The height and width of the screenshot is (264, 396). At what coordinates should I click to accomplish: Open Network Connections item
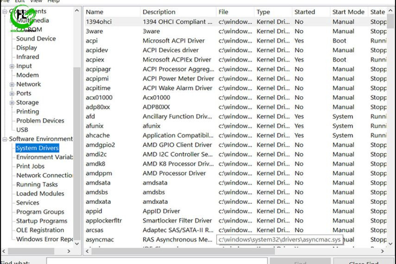click(x=44, y=176)
